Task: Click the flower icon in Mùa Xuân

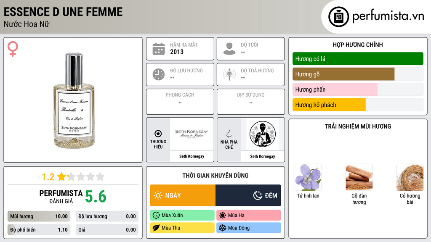Action: tap(156, 216)
